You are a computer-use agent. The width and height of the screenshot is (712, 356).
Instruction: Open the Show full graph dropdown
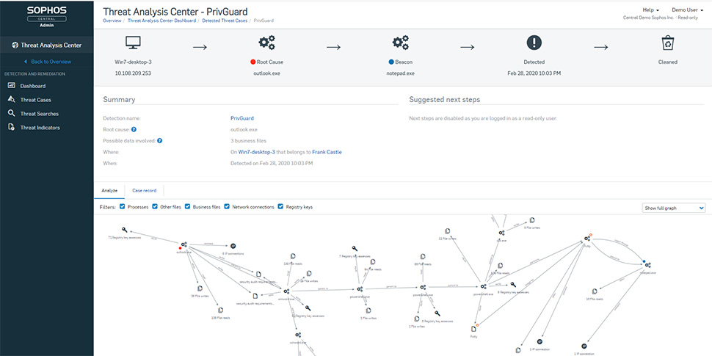tap(673, 208)
